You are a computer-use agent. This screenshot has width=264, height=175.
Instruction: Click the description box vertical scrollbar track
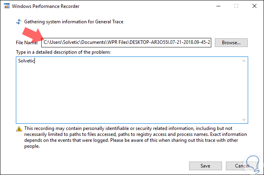pyautogui.click(x=244, y=90)
